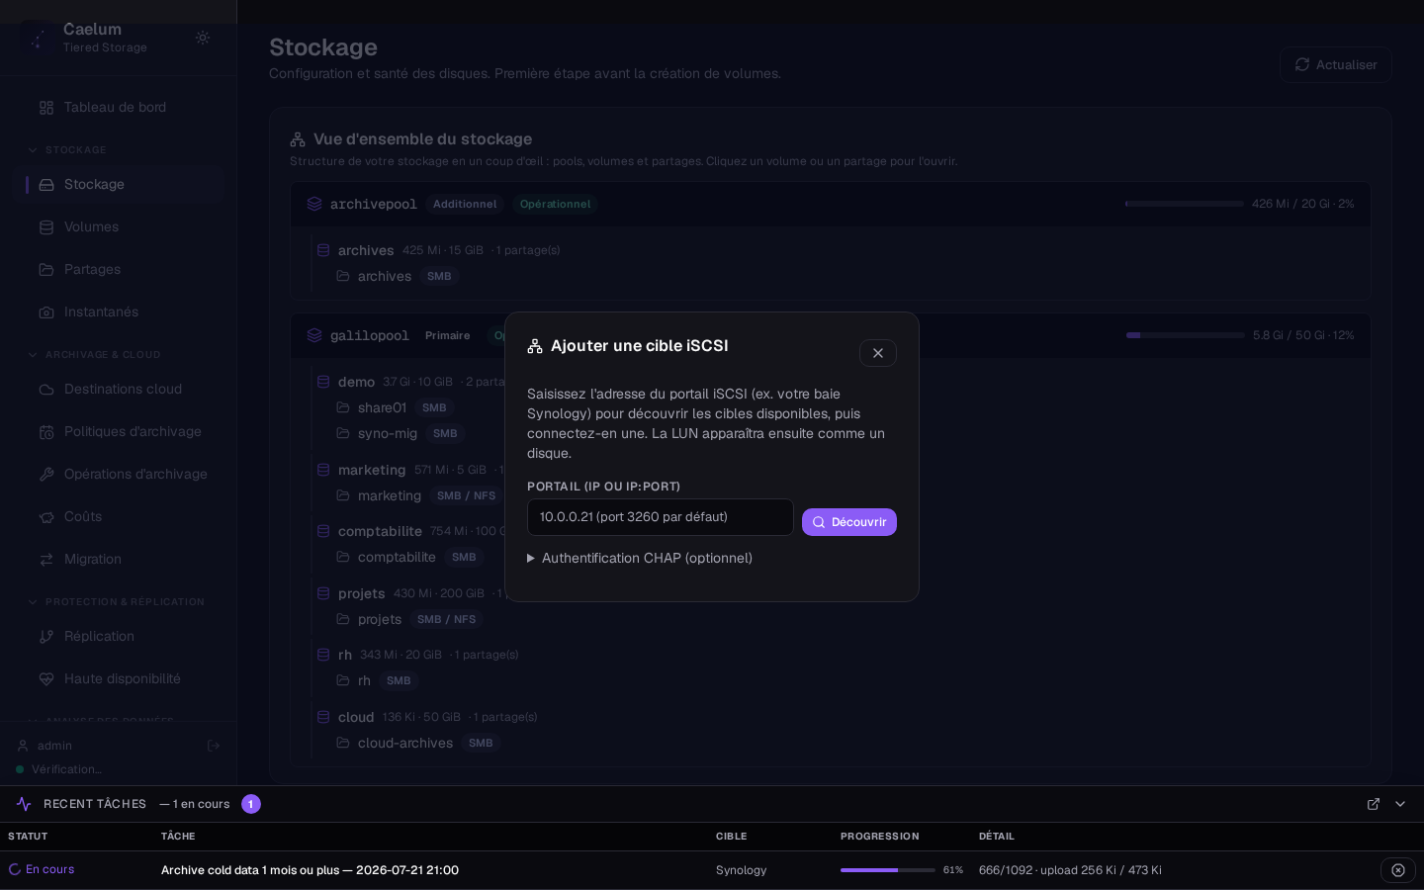The image size is (1424, 890).
Task: Open the cloud volume
Action: point(356,717)
